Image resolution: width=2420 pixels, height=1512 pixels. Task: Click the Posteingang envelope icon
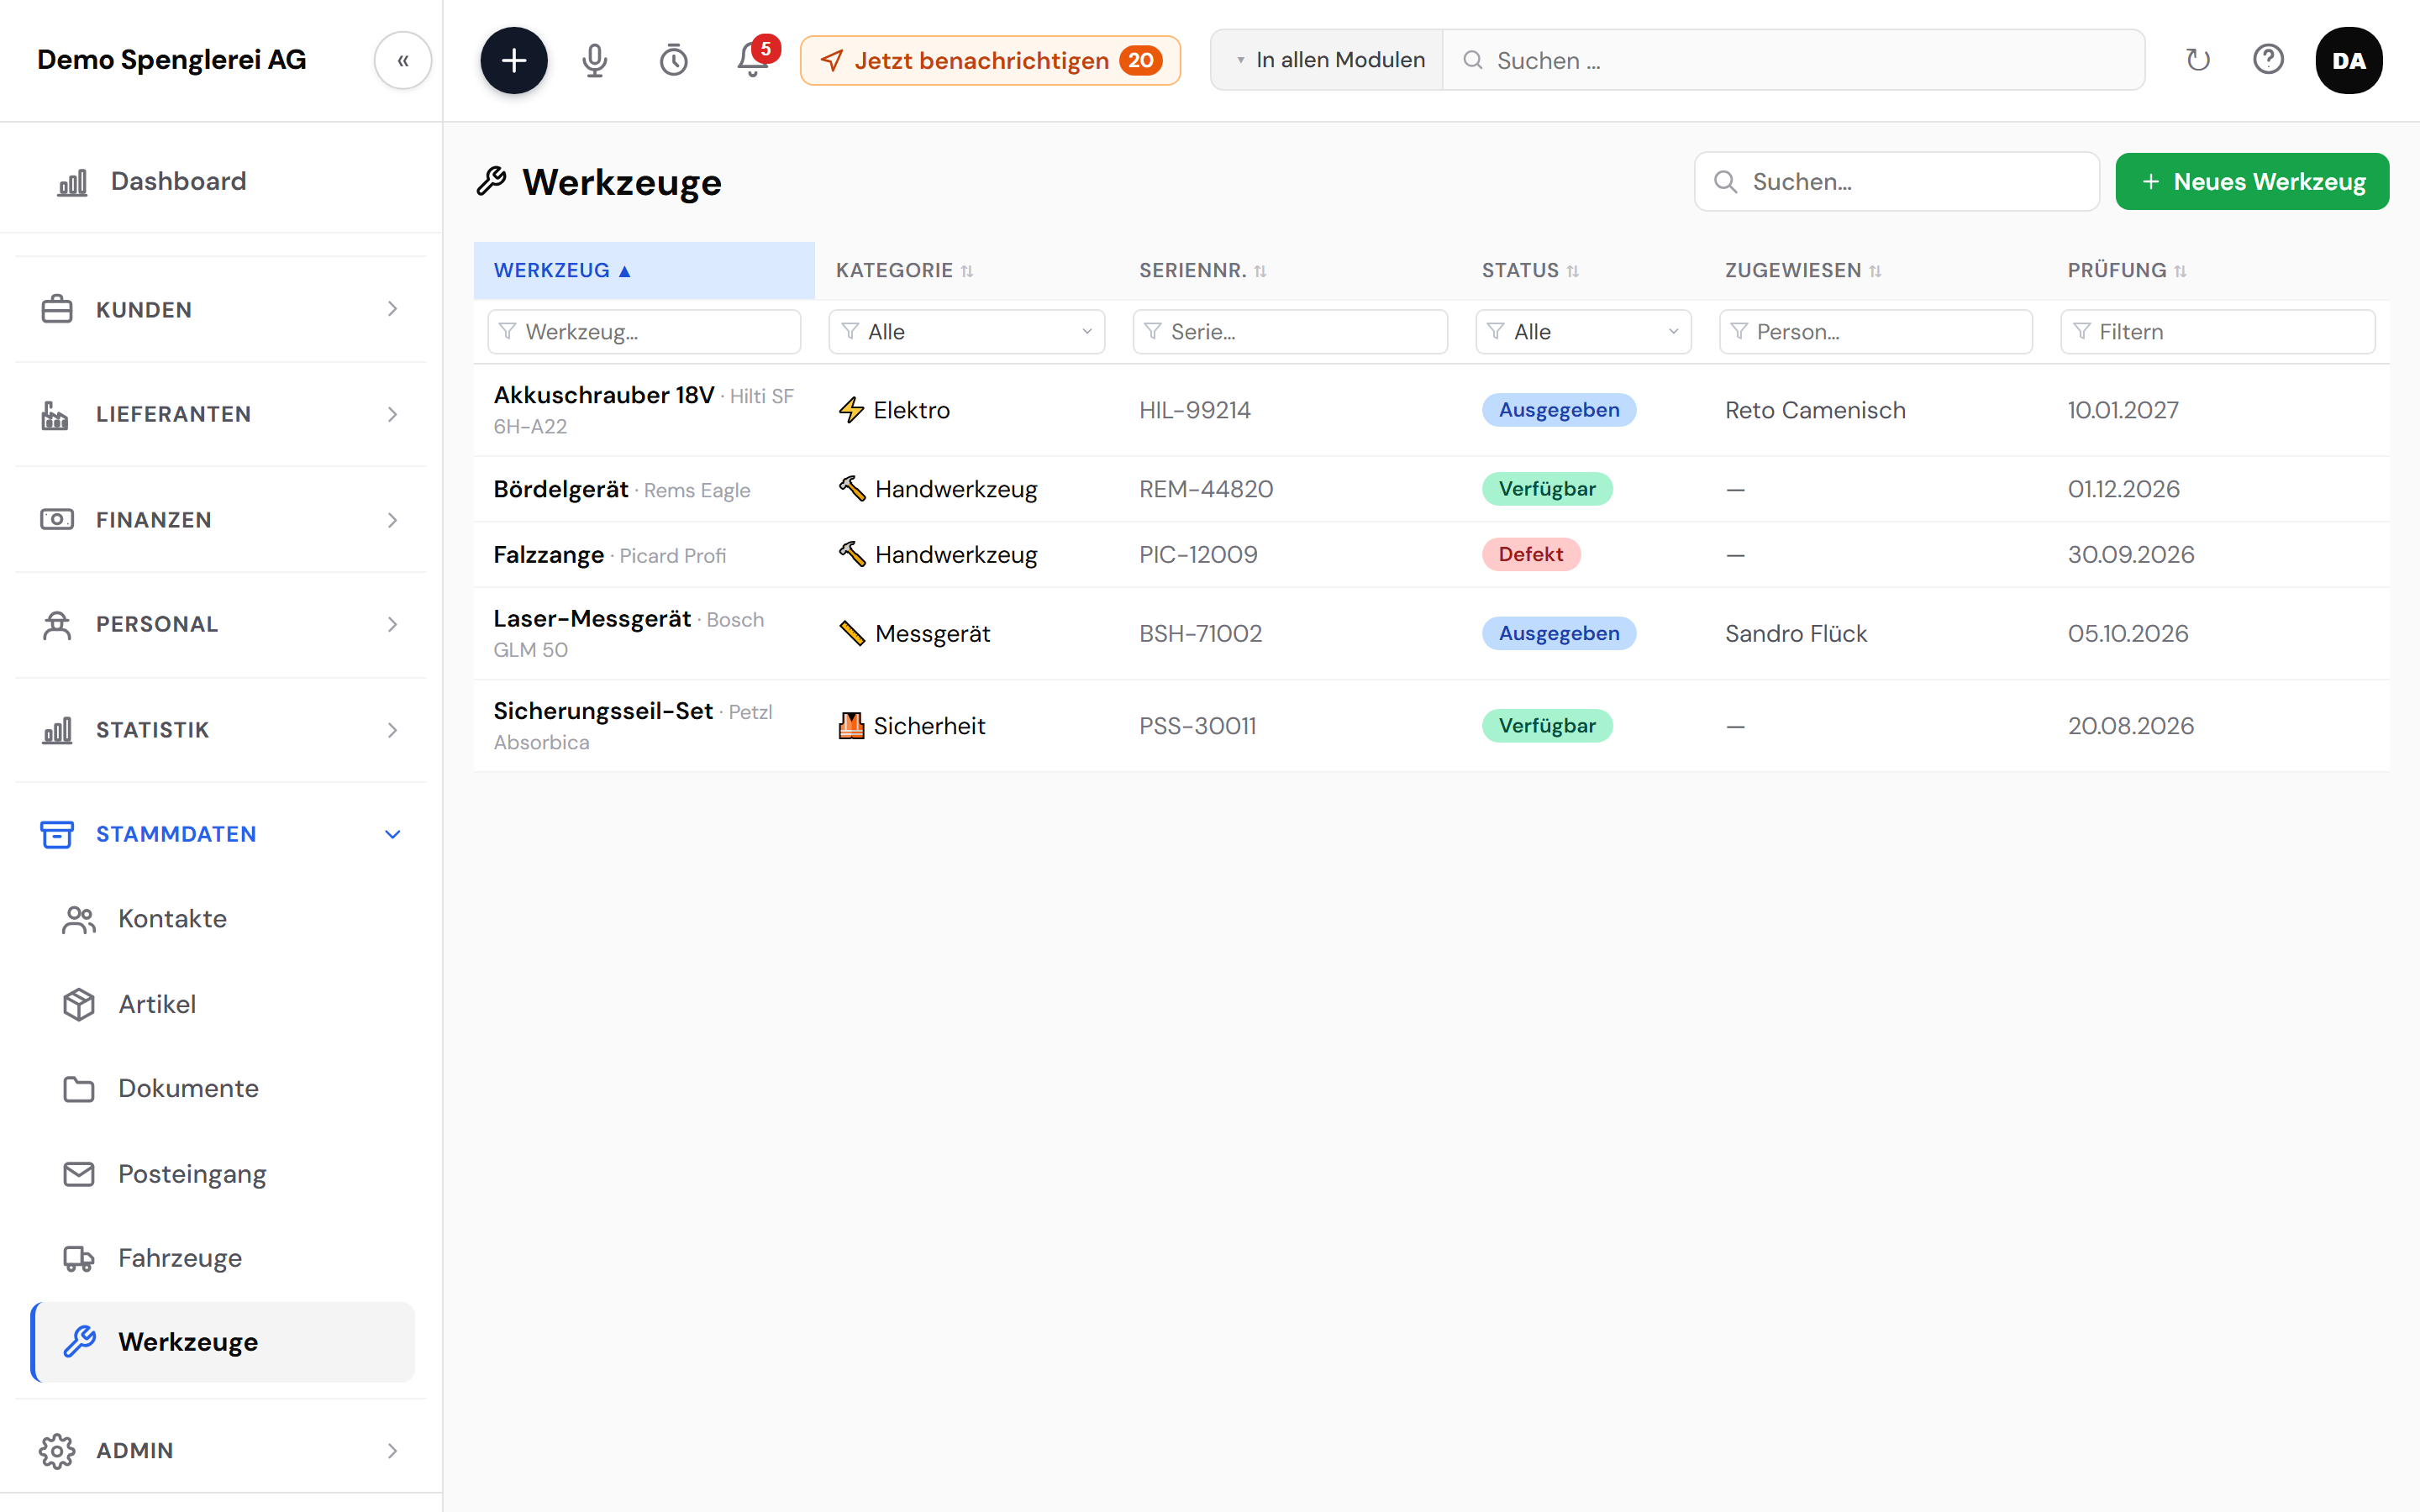pos(79,1173)
